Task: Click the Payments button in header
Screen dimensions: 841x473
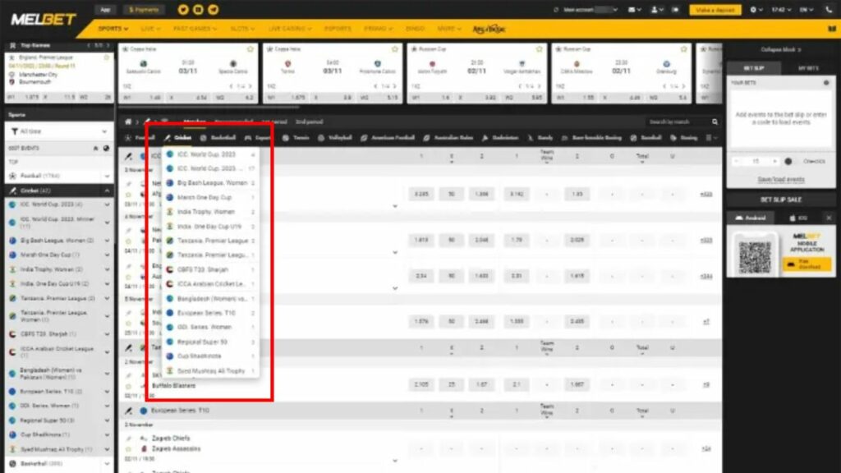Action: pyautogui.click(x=143, y=10)
